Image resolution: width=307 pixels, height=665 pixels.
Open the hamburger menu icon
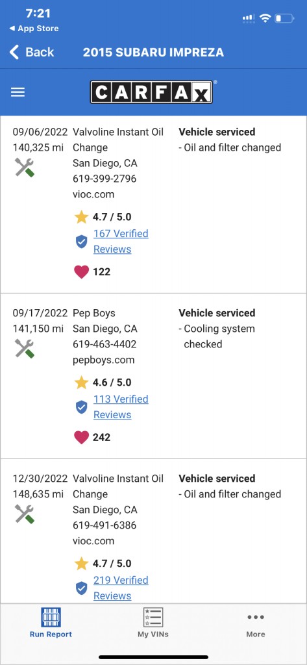[x=18, y=92]
